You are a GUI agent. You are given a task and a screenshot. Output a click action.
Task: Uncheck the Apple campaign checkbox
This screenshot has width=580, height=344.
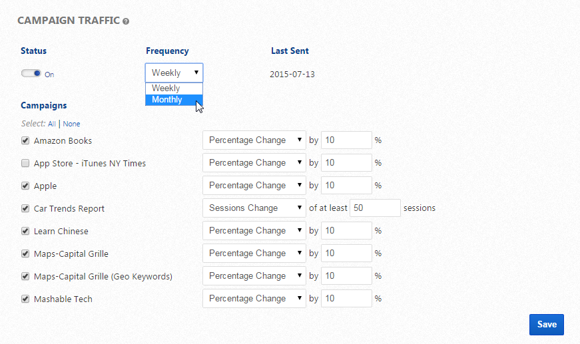click(25, 186)
